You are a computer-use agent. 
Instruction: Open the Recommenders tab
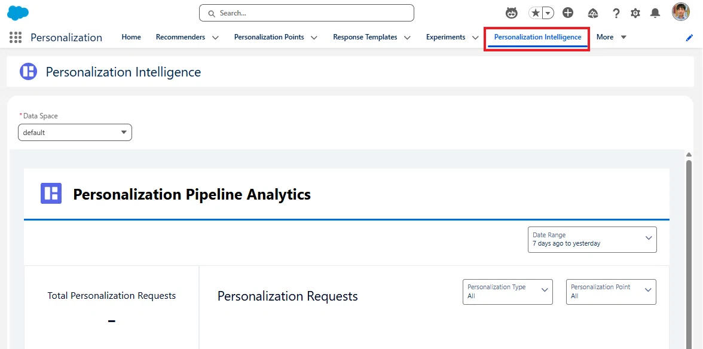(x=181, y=37)
